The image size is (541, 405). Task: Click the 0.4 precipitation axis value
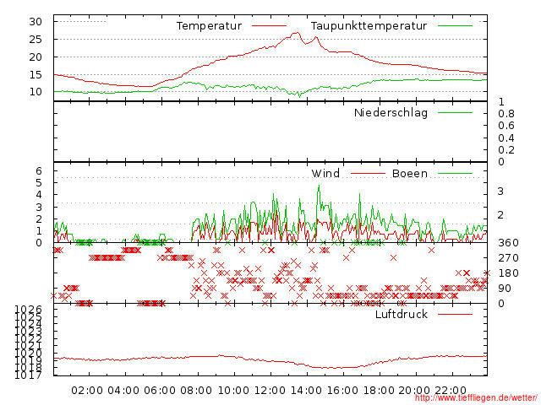506,138
